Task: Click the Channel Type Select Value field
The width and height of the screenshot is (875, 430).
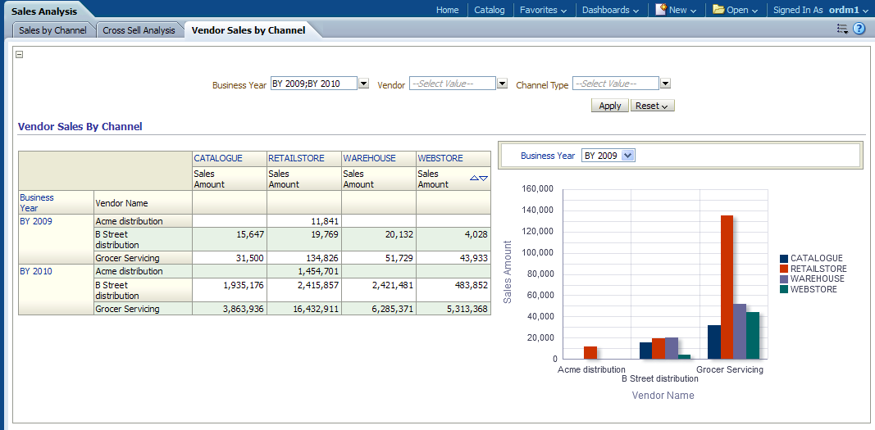Action: [x=616, y=84]
